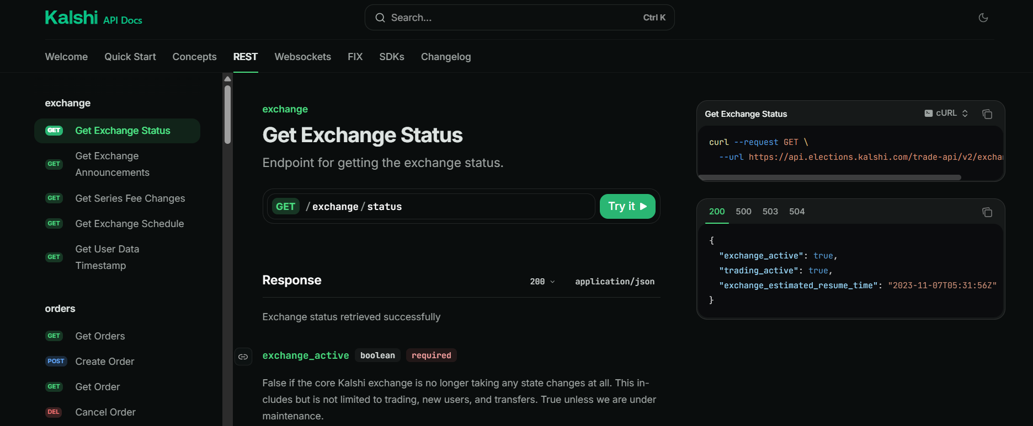Open the Kalshi API Docs logo home

tap(93, 18)
